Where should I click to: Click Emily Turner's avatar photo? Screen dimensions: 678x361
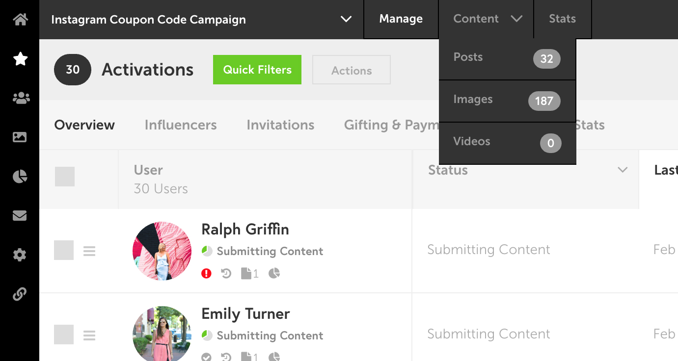[x=162, y=334]
